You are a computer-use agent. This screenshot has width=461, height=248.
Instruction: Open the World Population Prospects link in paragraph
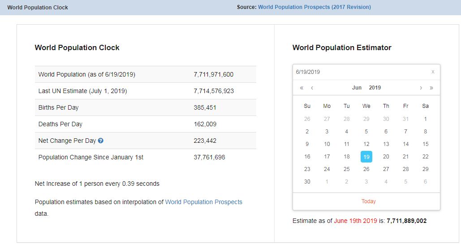click(x=203, y=202)
